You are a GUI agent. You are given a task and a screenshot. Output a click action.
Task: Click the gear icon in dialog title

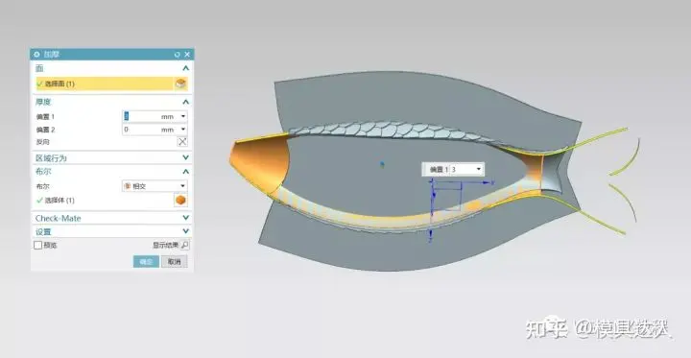37,55
